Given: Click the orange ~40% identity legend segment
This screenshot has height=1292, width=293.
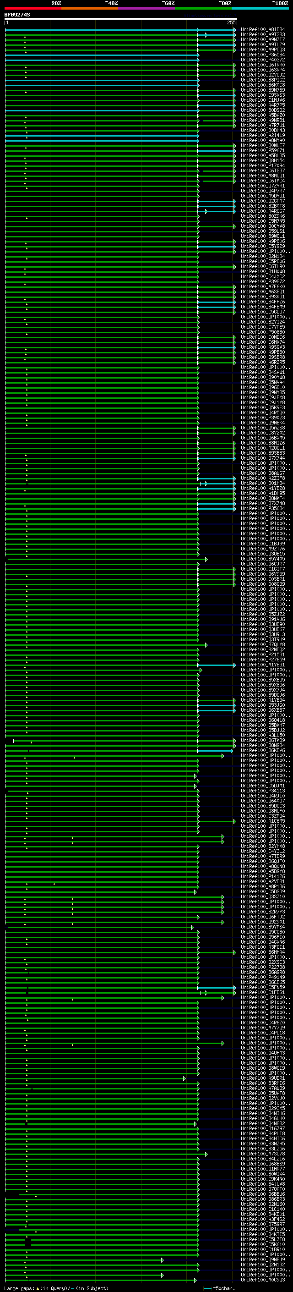Looking at the screenshot, I should [x=90, y=9].
